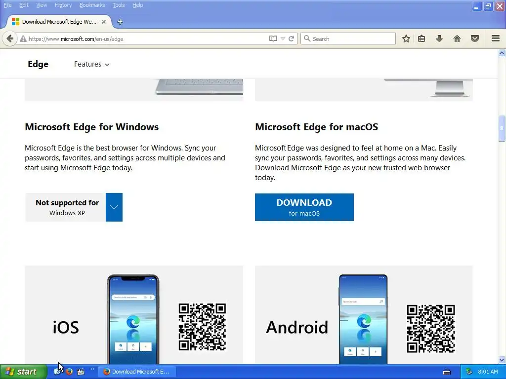Click the Microsoft Edge for Windows heading
Image resolution: width=506 pixels, height=379 pixels.
[91, 127]
